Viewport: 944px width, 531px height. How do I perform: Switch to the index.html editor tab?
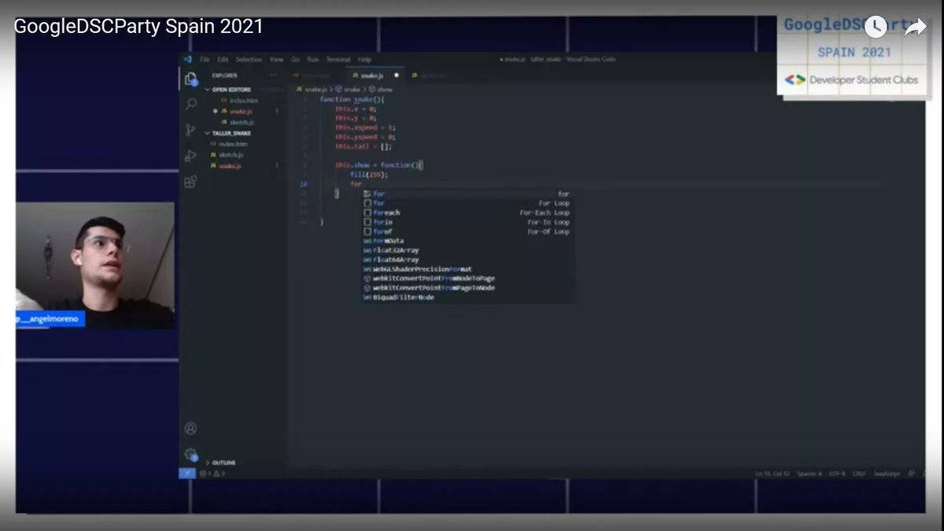(316, 76)
